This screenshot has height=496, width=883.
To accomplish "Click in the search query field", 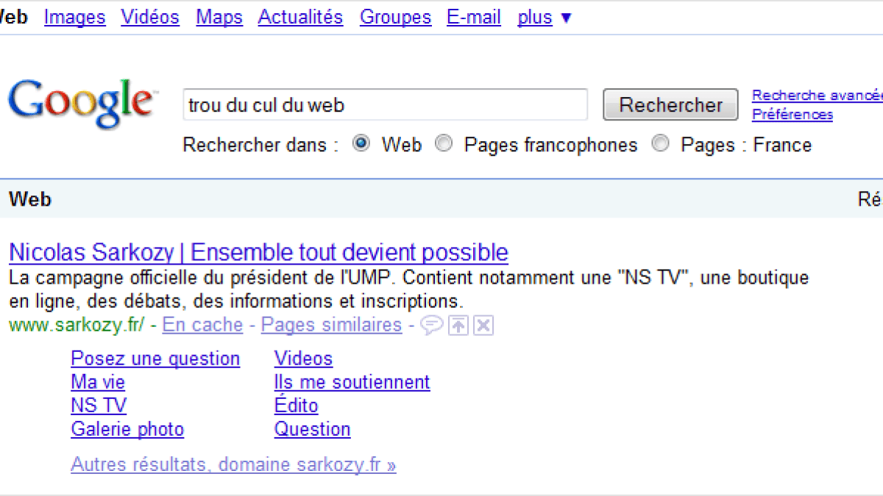I will 386,105.
